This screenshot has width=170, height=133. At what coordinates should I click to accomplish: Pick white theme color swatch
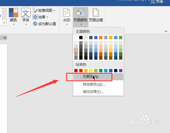[76, 38]
